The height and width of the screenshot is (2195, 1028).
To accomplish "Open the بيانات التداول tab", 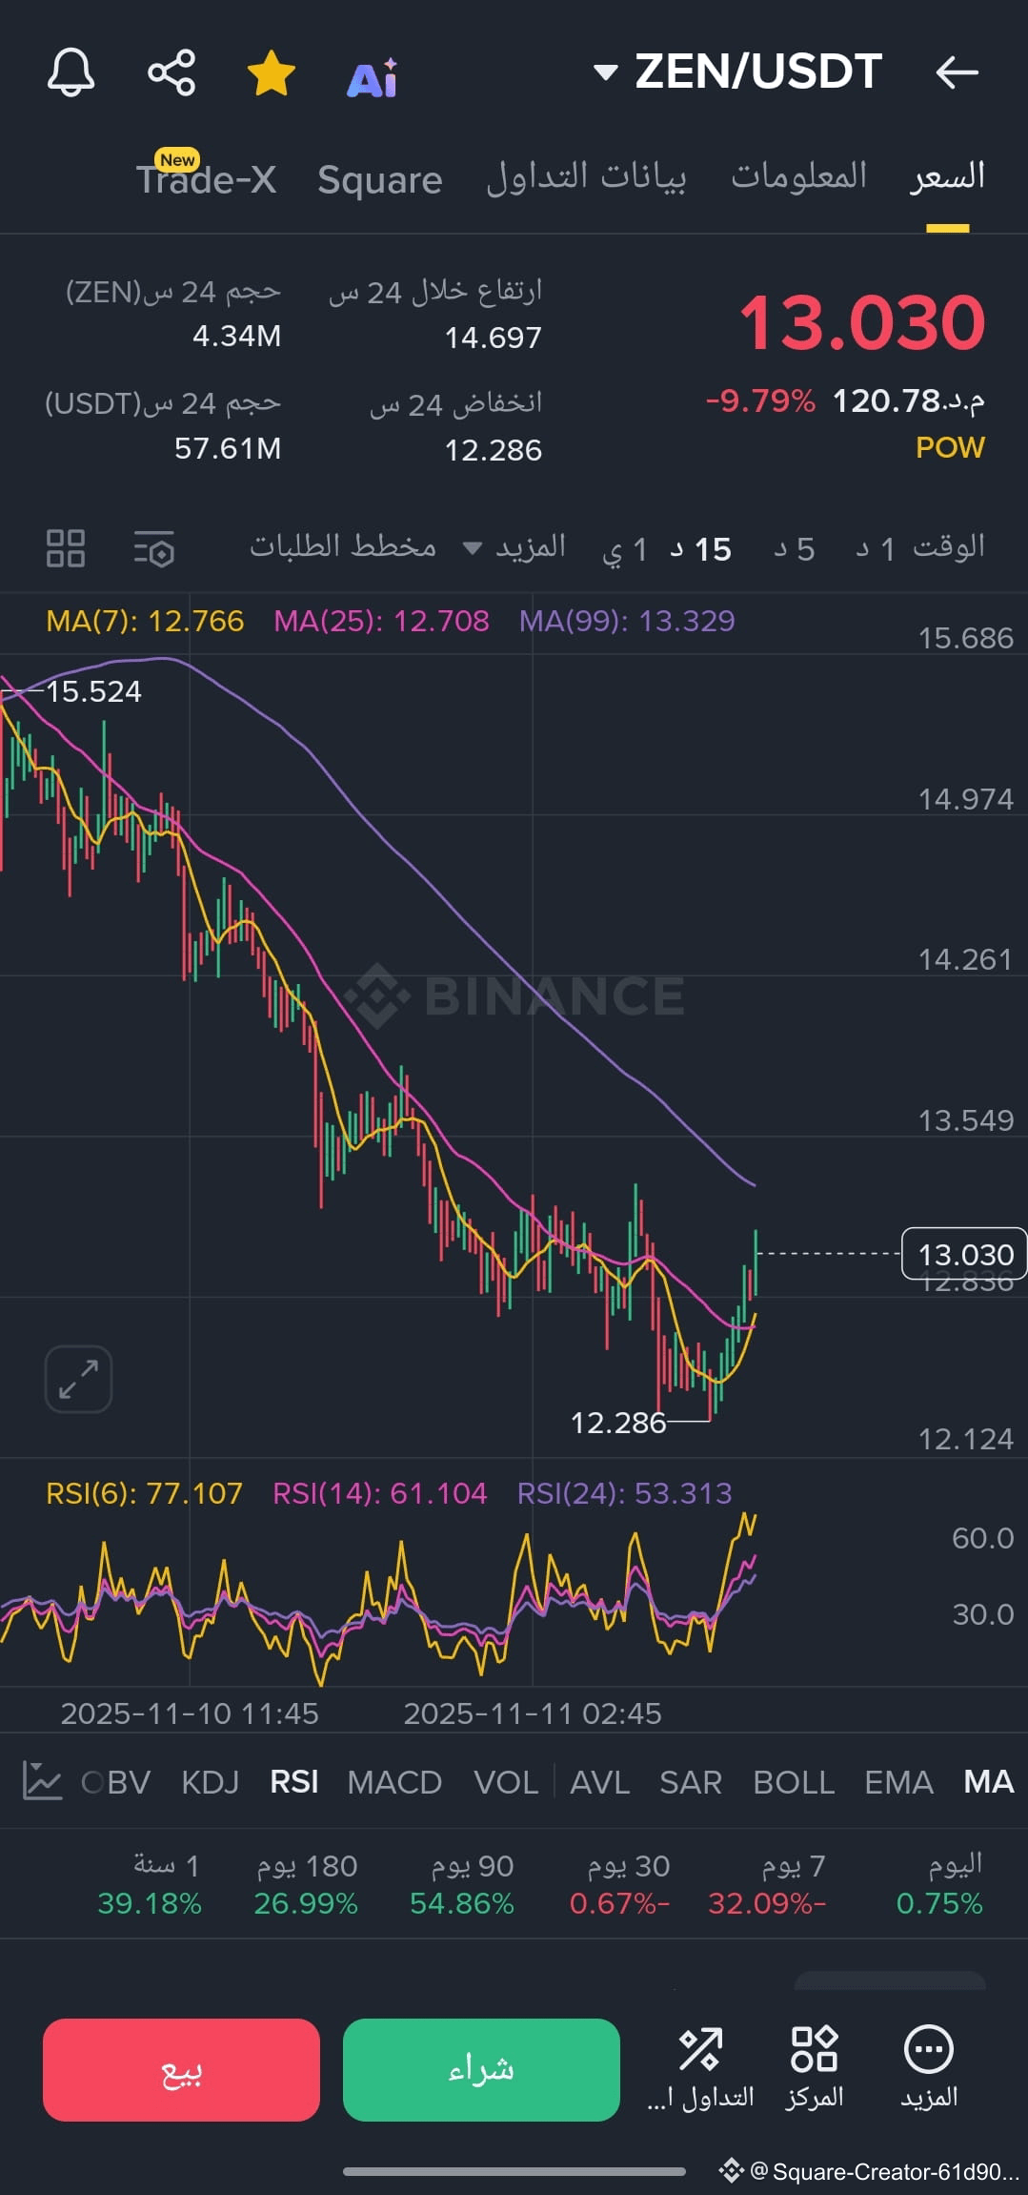I will coord(586,176).
